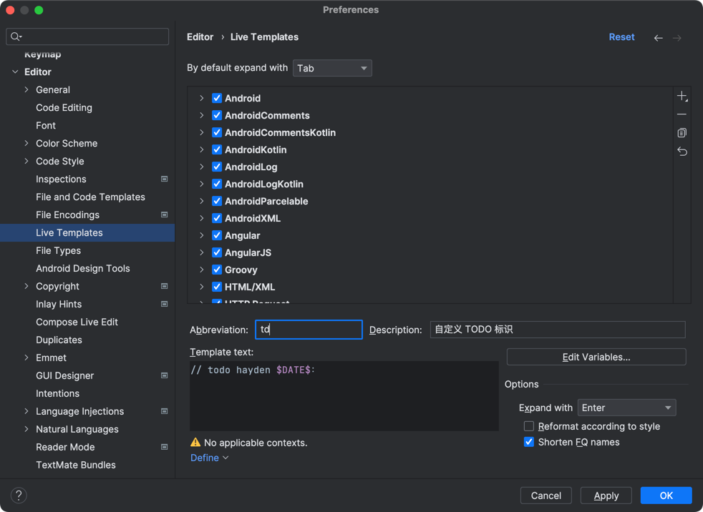Click the back navigation arrow
703x512 pixels.
tap(658, 38)
